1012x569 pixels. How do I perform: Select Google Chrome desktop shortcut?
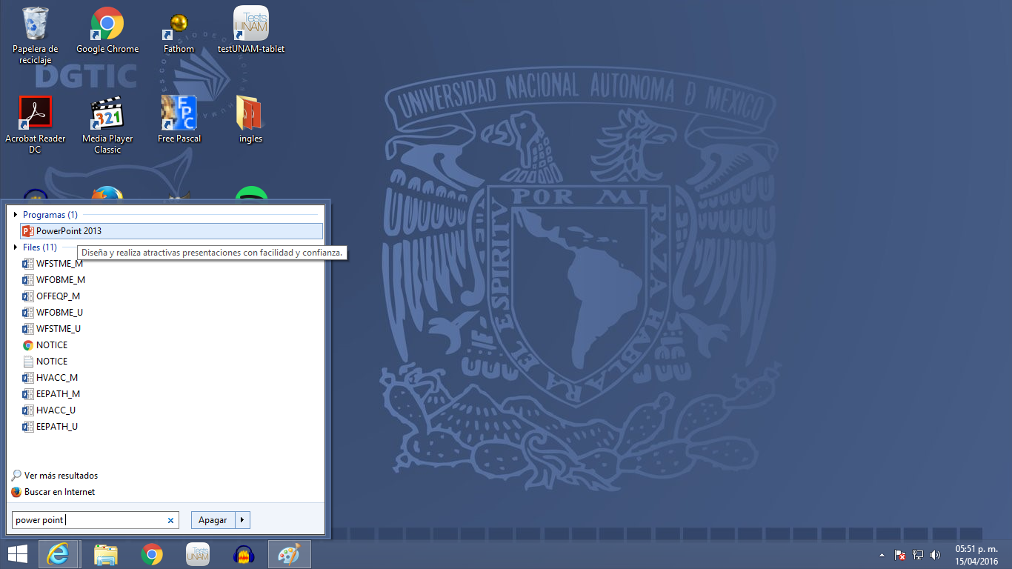pyautogui.click(x=107, y=30)
